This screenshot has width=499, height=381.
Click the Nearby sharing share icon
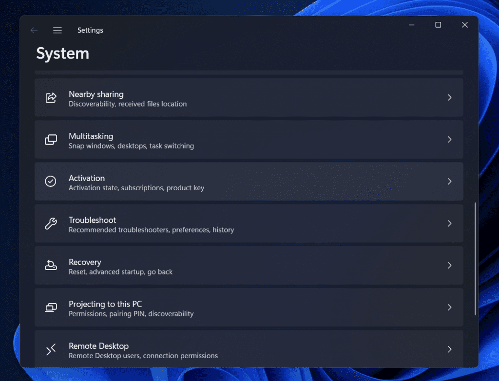click(51, 97)
